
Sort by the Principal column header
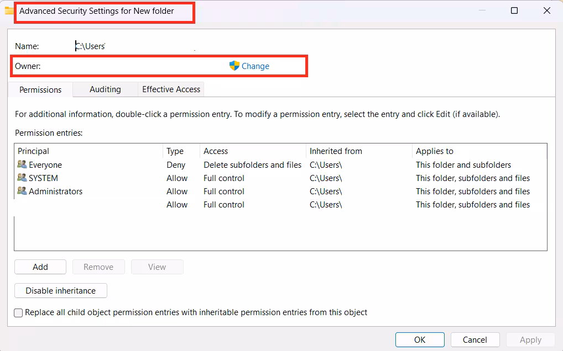click(x=88, y=151)
